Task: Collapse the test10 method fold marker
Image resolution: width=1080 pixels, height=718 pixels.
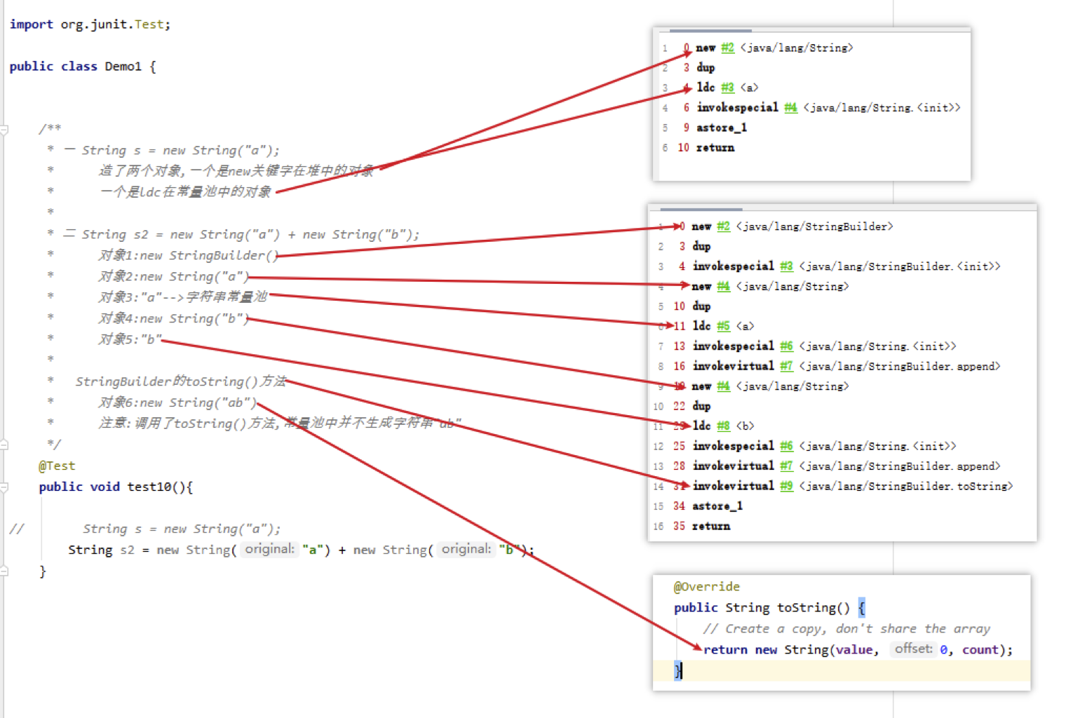Action: [x=4, y=487]
